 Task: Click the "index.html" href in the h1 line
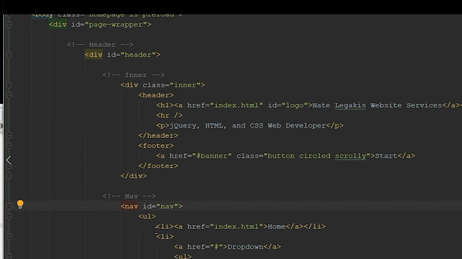[x=236, y=105]
